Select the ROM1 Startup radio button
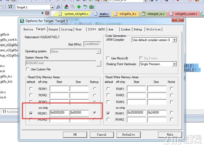 click(x=95, y=89)
